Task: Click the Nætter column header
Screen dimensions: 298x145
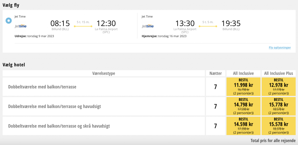Action: tap(216, 73)
